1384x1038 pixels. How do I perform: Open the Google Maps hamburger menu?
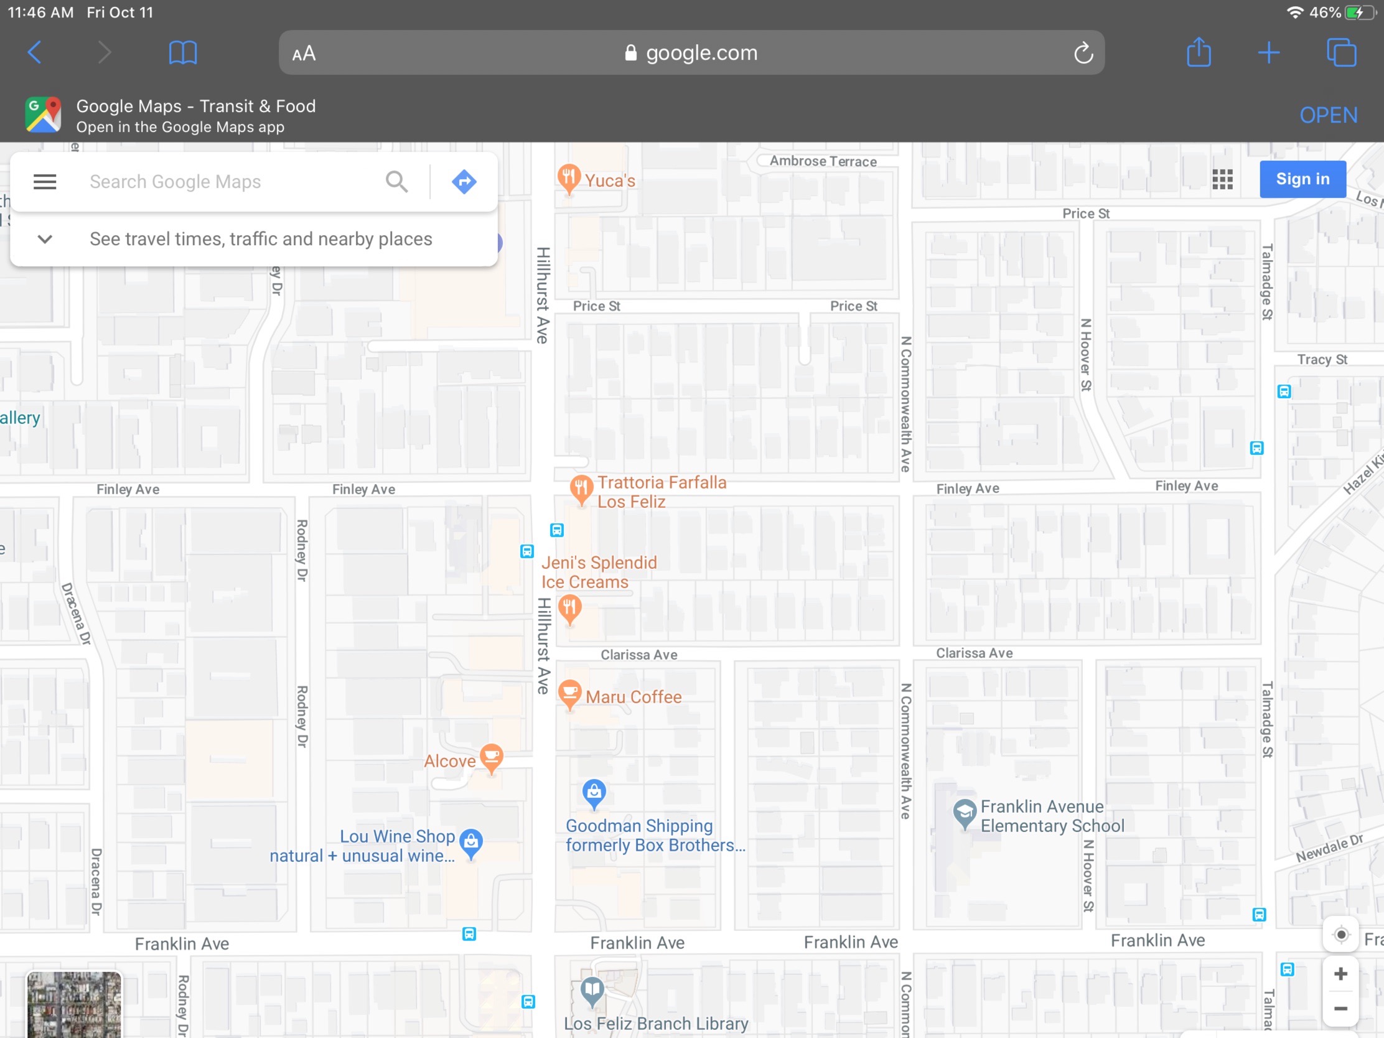(x=44, y=182)
